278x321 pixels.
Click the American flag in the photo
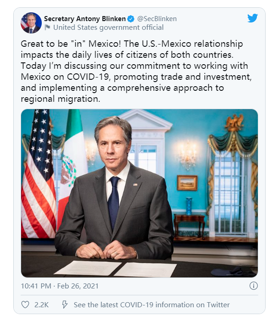click(x=39, y=174)
